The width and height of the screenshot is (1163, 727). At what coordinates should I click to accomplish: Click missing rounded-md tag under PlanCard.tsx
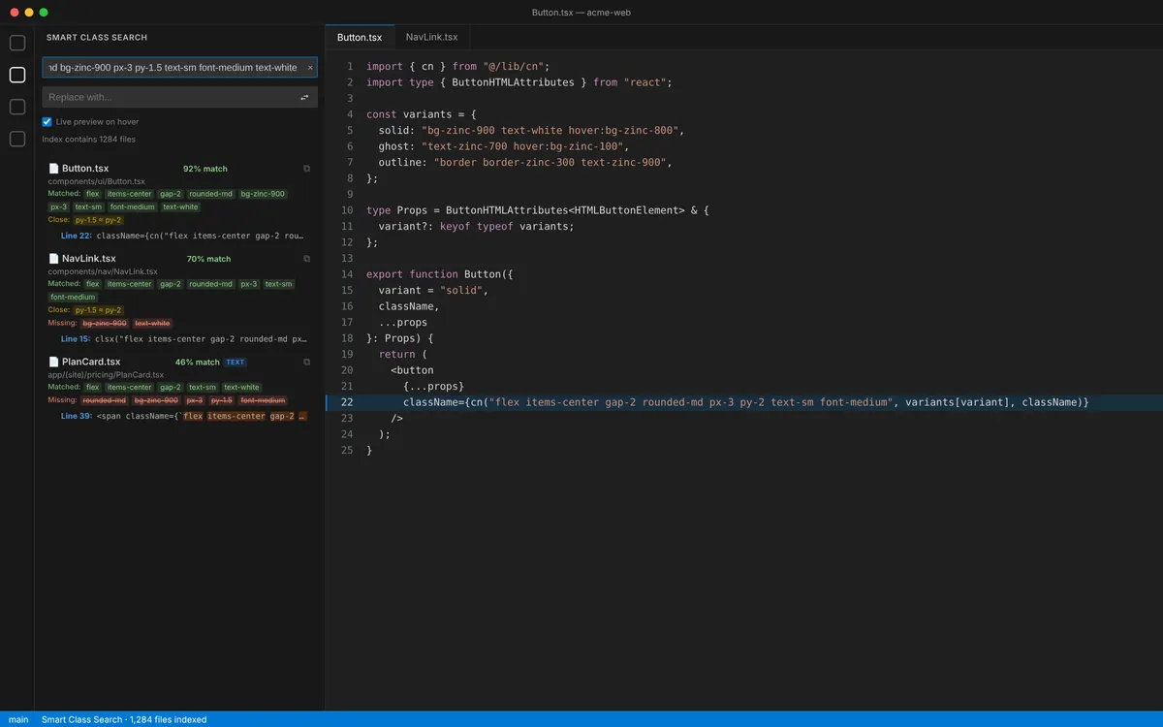pos(104,399)
